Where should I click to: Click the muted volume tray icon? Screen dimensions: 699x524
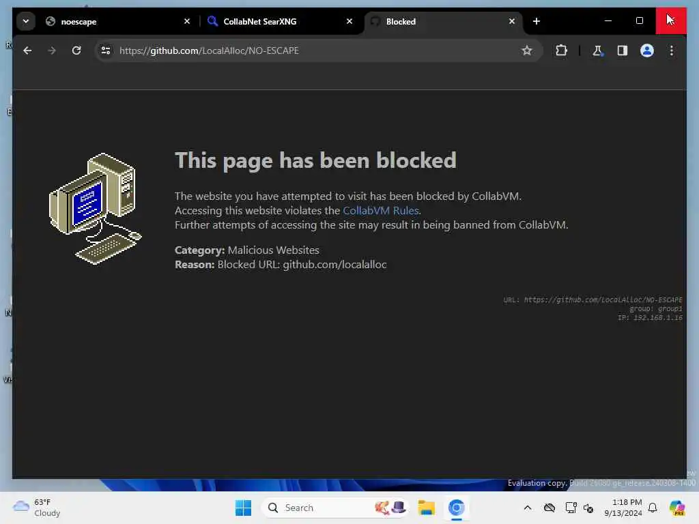coord(588,508)
